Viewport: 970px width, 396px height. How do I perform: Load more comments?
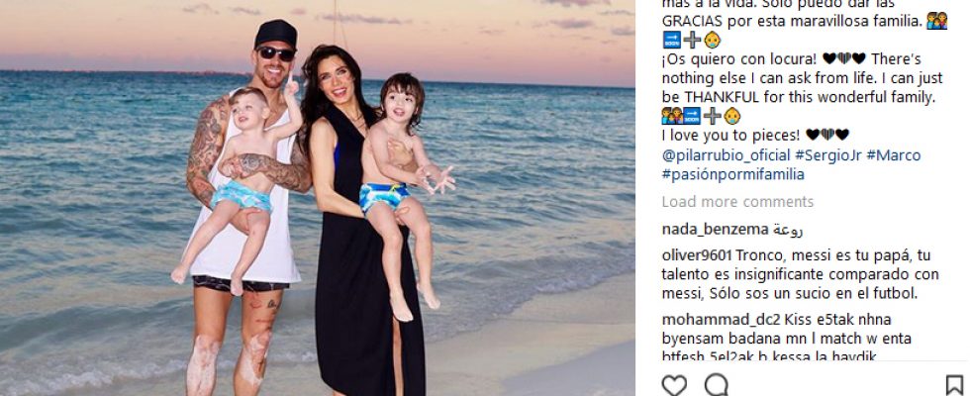737,202
